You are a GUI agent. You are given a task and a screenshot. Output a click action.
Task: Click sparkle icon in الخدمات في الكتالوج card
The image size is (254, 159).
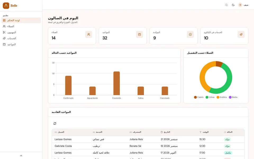241,34
